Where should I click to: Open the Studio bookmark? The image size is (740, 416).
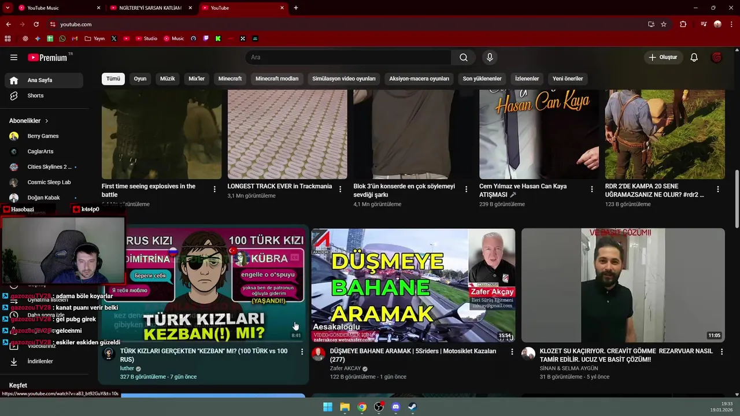click(x=146, y=39)
